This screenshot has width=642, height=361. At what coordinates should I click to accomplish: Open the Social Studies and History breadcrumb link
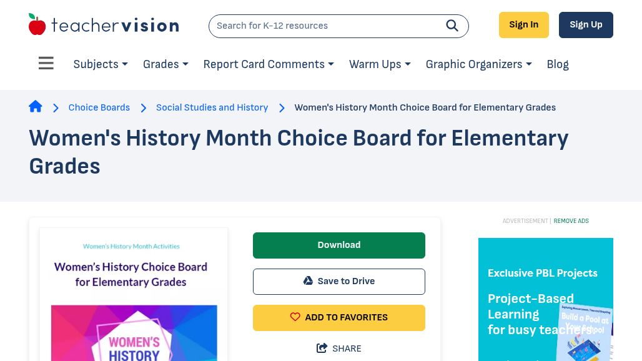(212, 107)
